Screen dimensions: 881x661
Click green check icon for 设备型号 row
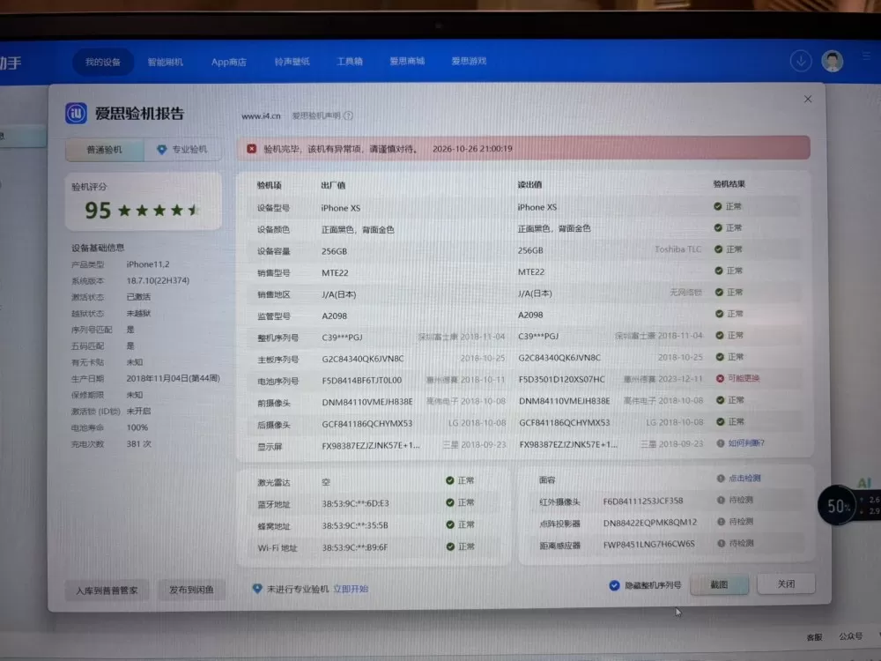pyautogui.click(x=717, y=206)
